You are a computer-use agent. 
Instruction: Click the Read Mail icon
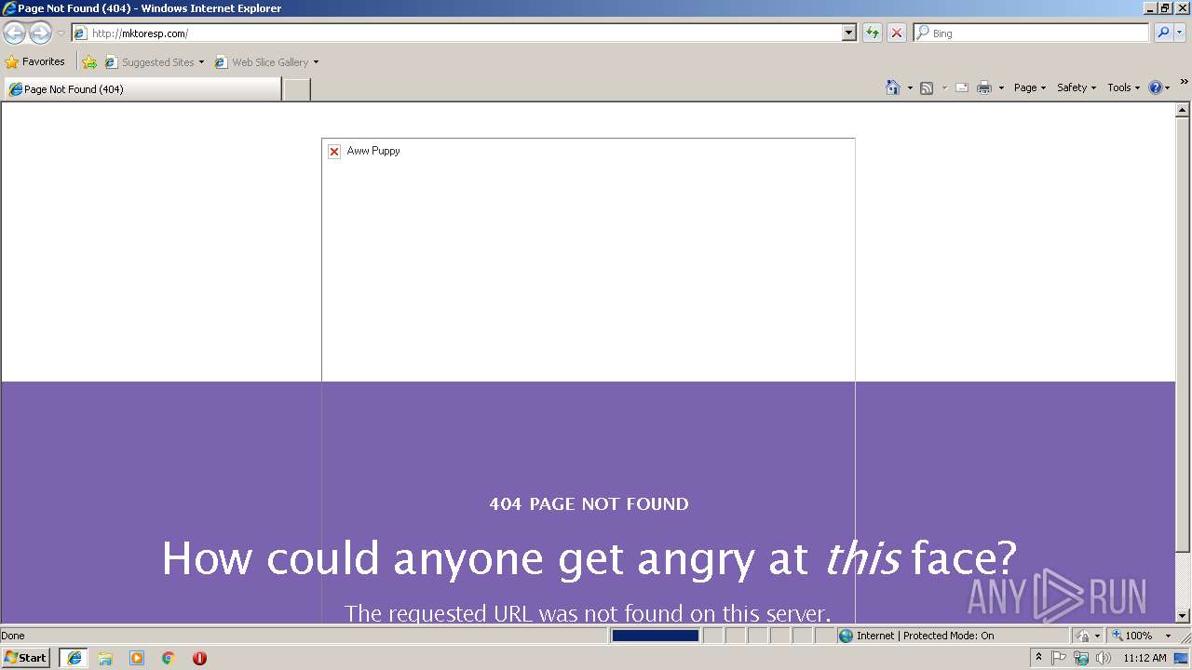pyautogui.click(x=962, y=87)
